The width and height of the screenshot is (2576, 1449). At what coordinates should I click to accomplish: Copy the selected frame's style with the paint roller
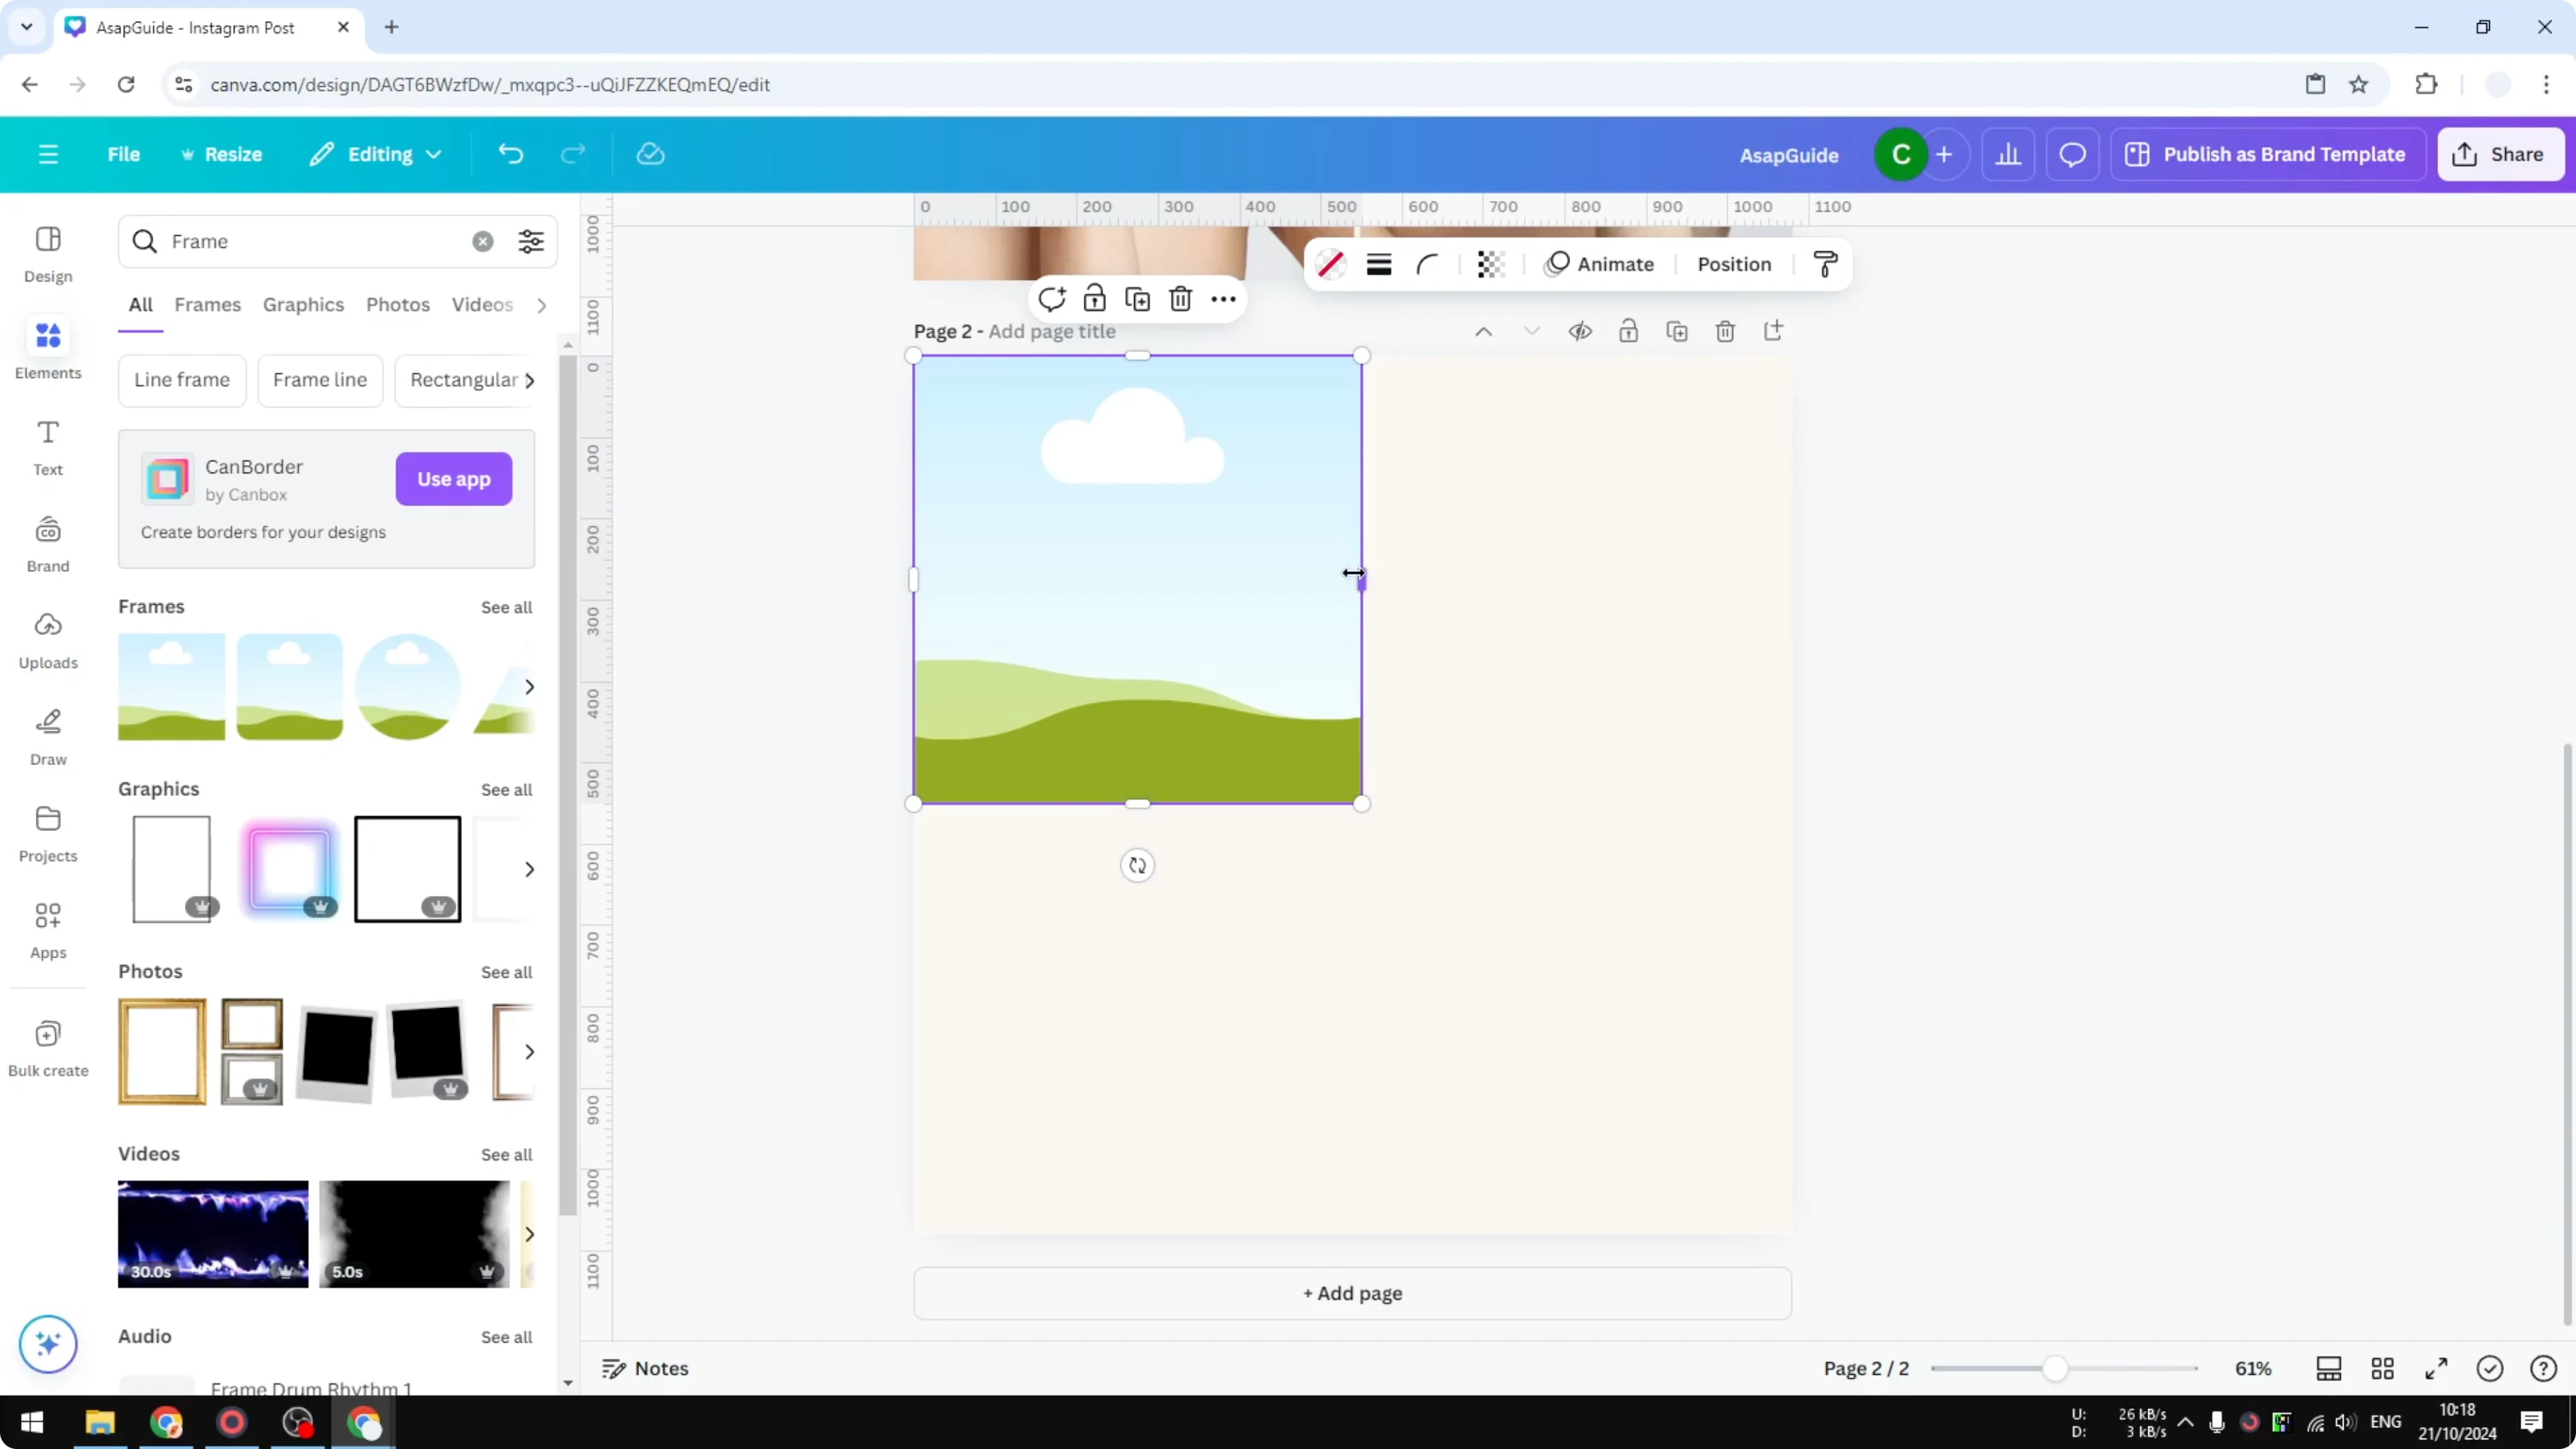1823,264
